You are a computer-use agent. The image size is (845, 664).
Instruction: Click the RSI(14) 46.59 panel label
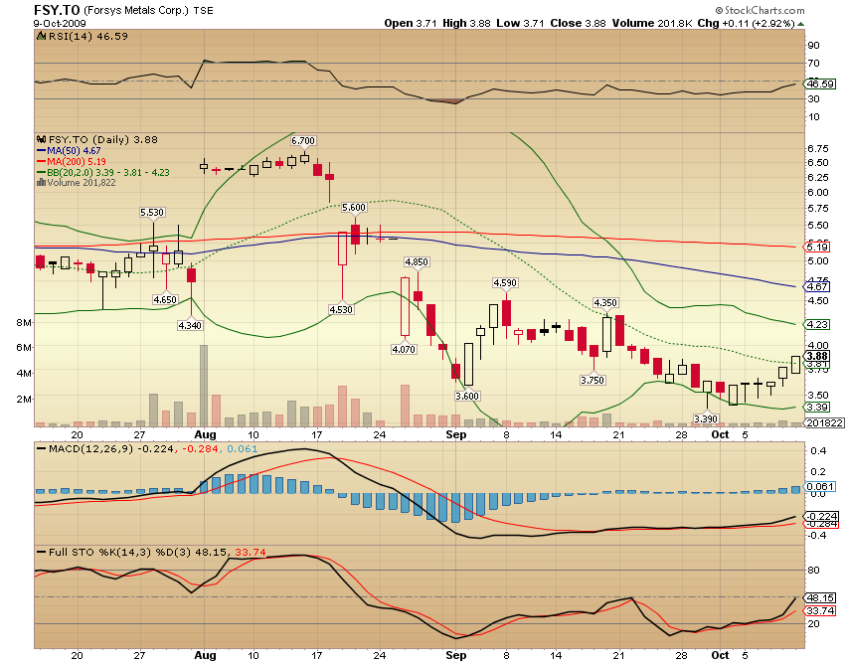pyautogui.click(x=87, y=36)
